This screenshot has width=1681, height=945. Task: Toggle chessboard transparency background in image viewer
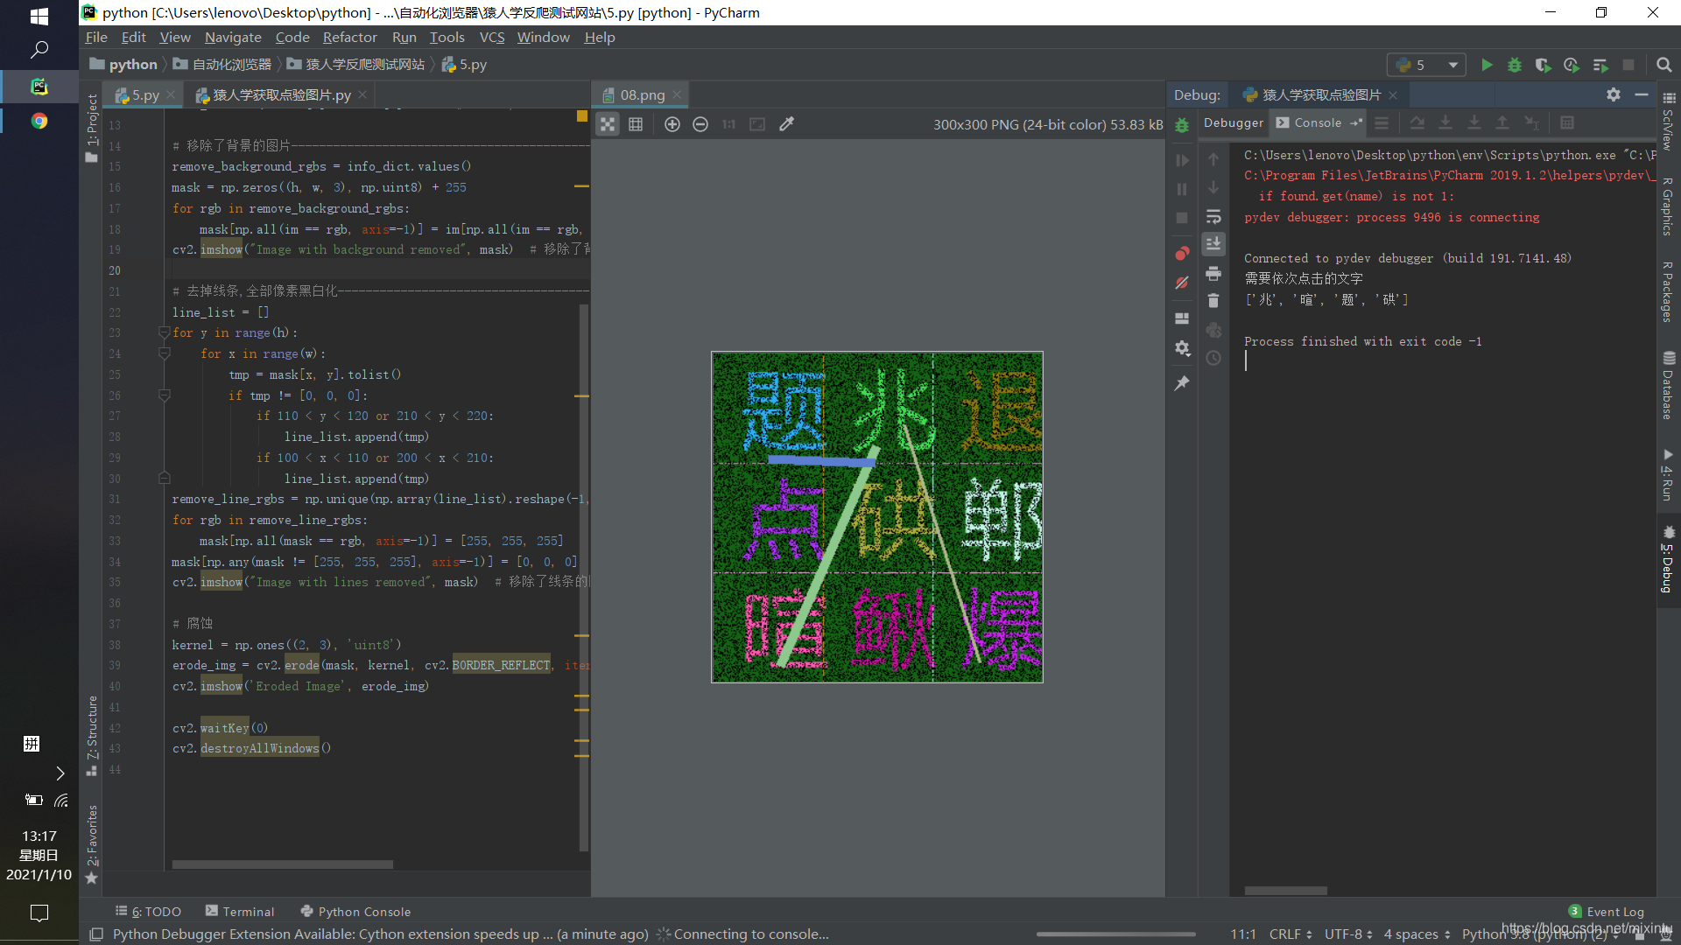608,124
